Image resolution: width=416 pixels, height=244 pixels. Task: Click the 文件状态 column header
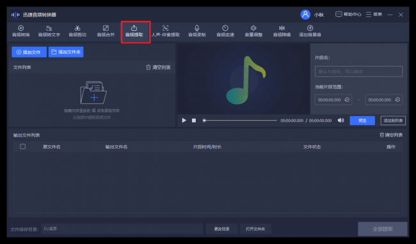312,147
